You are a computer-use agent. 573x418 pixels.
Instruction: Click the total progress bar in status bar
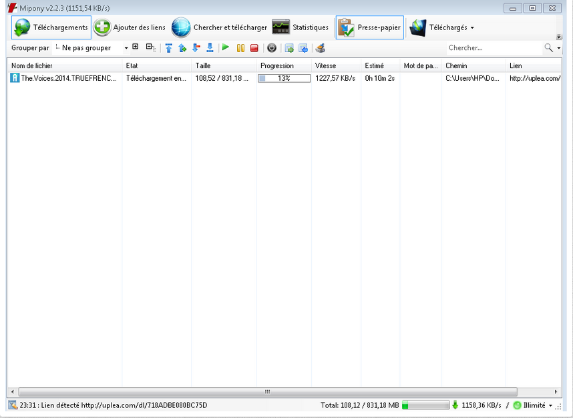425,405
